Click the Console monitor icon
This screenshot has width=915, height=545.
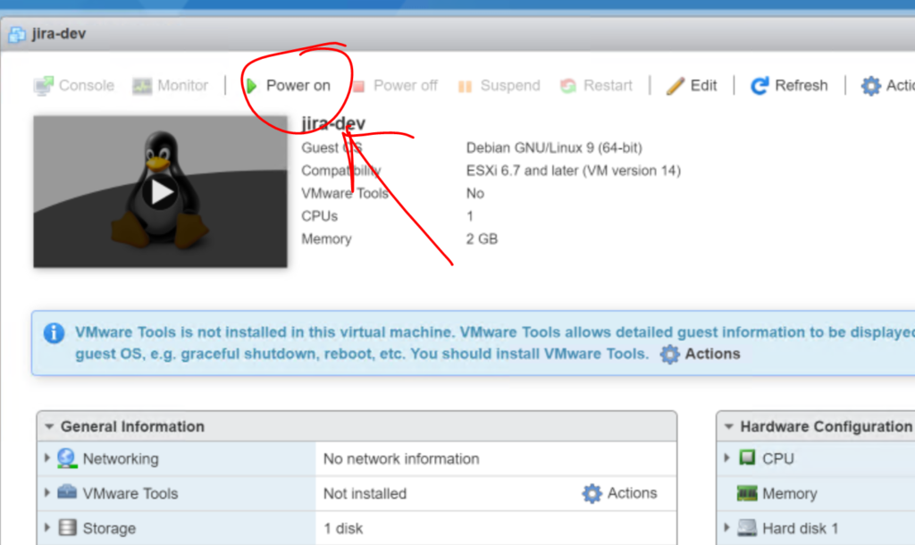point(44,86)
